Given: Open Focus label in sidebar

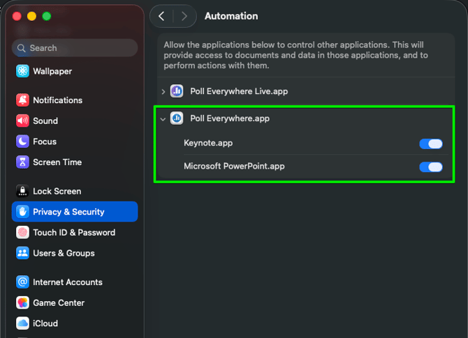Looking at the screenshot, I should (45, 141).
